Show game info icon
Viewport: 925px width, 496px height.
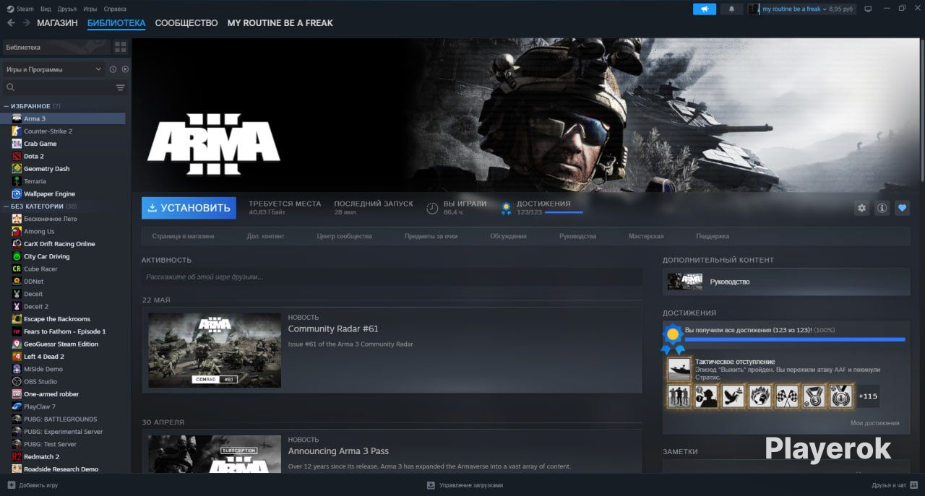click(x=882, y=208)
